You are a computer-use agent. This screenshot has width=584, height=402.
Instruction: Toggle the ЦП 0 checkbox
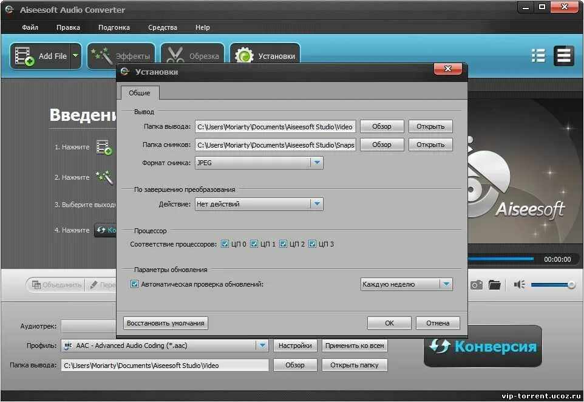click(225, 244)
